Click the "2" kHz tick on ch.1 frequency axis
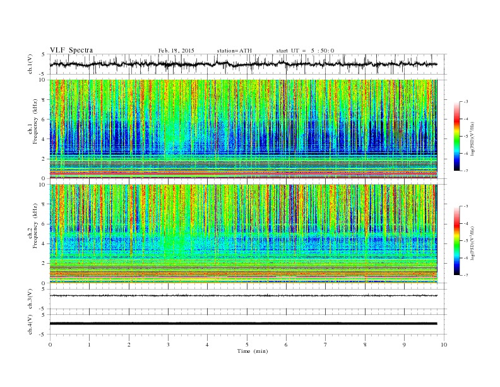The height and width of the screenshot is (387, 500). pyautogui.click(x=44, y=159)
